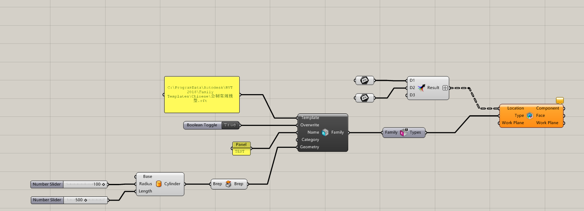This screenshot has height=211, width=584.
Task: Click the Category input on Family component
Action: [310, 140]
